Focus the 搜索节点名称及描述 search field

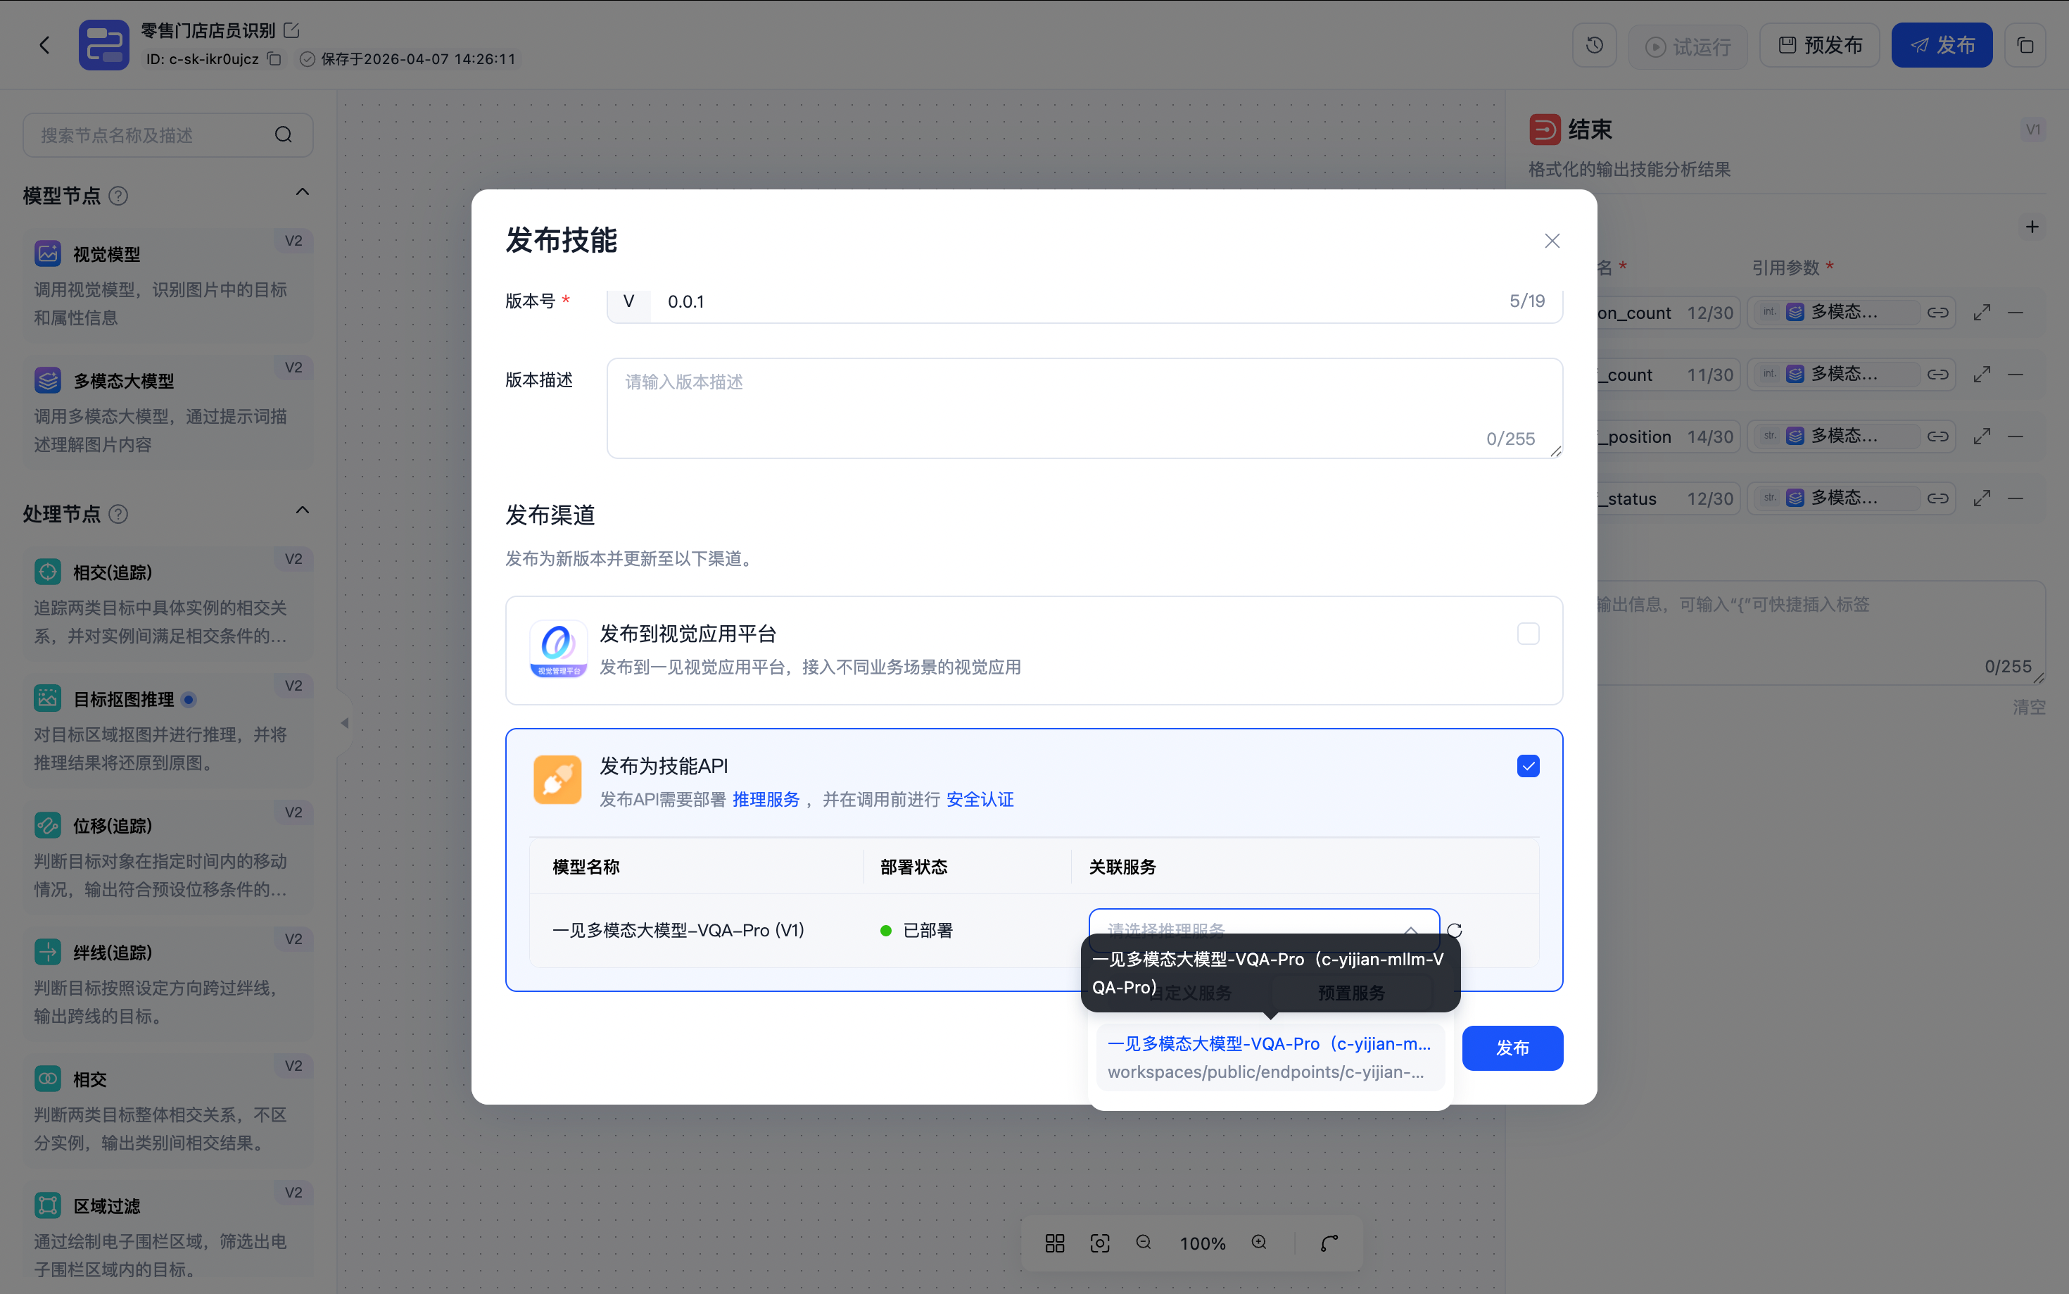(167, 135)
